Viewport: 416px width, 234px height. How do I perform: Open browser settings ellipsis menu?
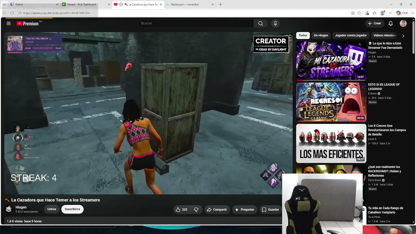390,13
